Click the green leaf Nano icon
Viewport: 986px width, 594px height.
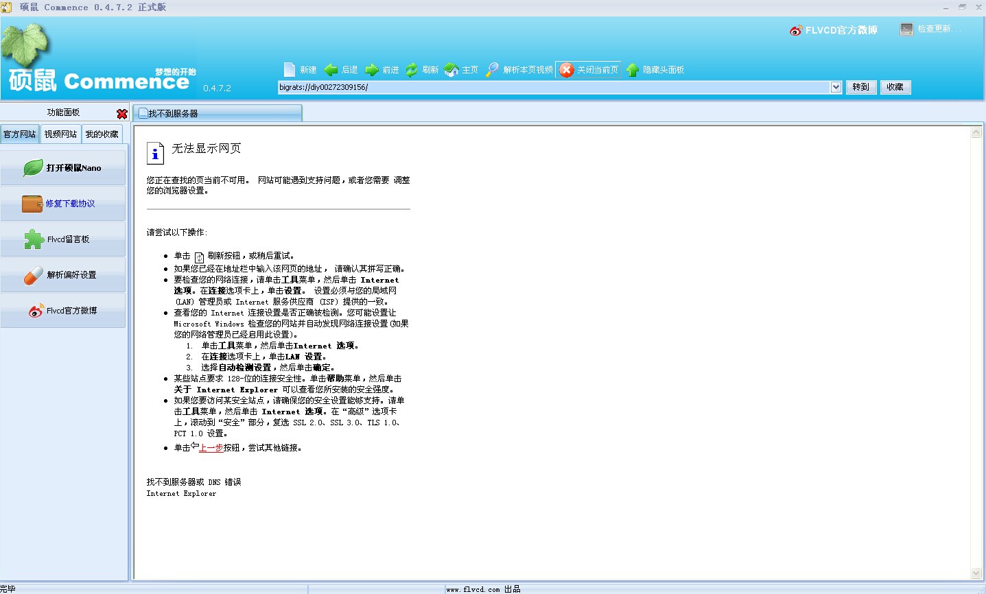[x=33, y=167]
